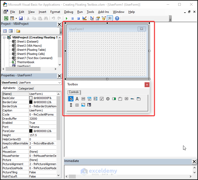198x180 pixels.
Task: Click the Insert UserForm toolbar icon
Action: (12, 18)
